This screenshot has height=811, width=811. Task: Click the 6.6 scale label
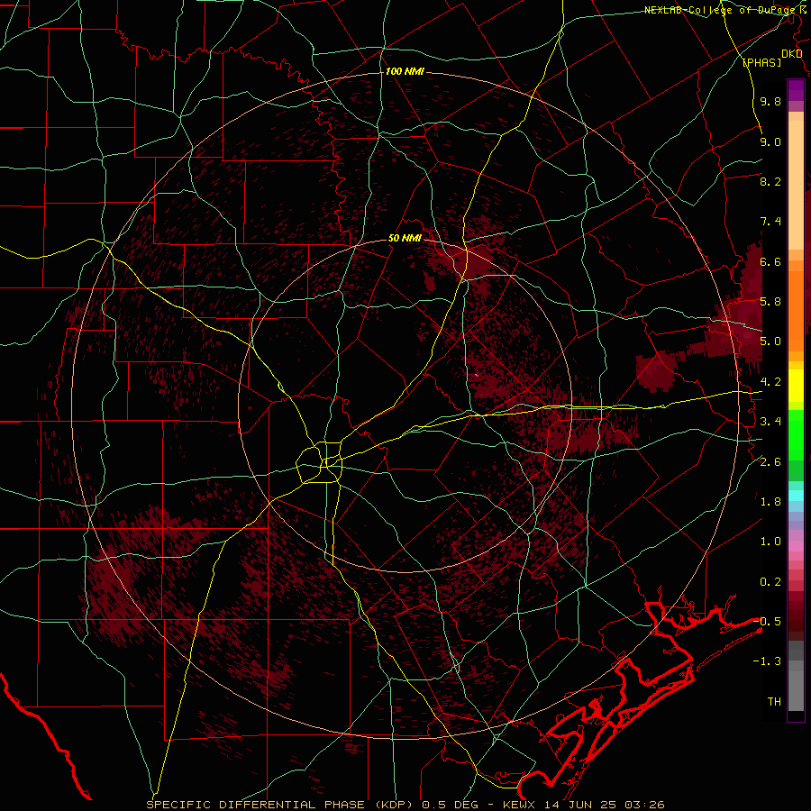point(770,261)
